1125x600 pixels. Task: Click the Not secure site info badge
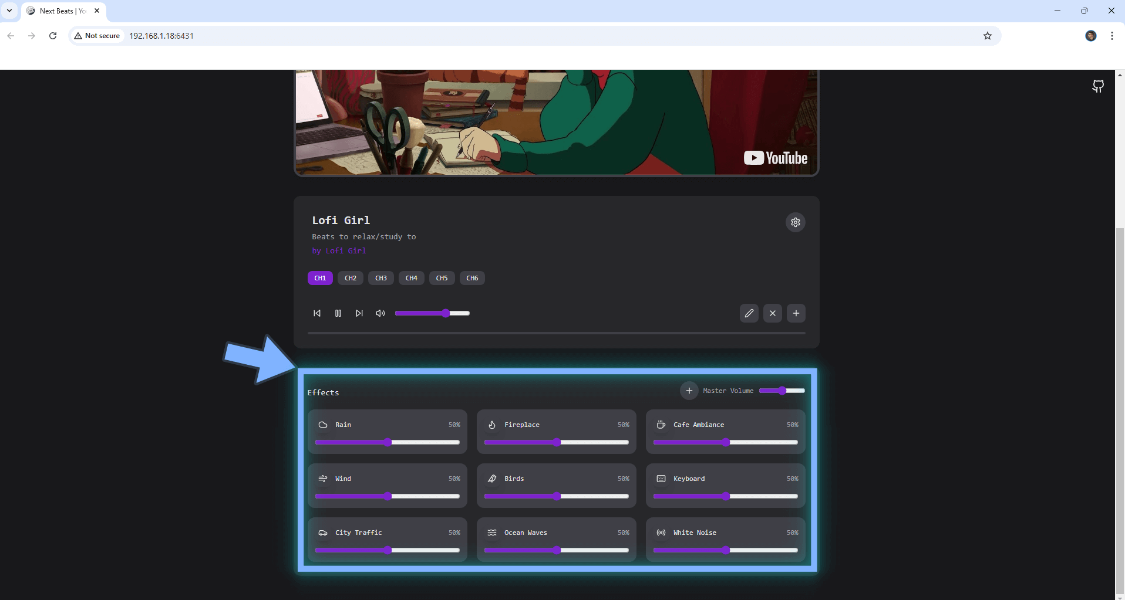[97, 36]
